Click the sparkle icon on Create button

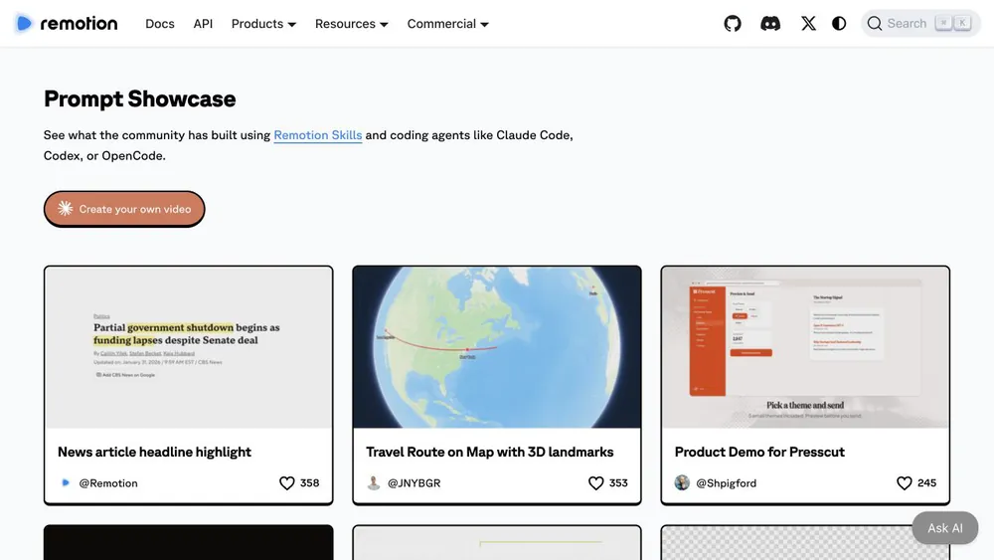pyautogui.click(x=66, y=209)
